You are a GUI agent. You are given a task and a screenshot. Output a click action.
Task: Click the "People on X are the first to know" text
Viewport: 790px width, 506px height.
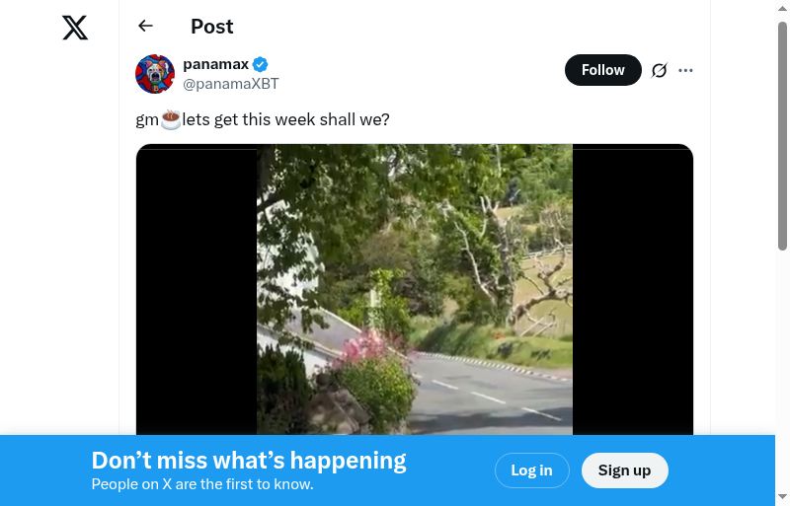point(202,484)
